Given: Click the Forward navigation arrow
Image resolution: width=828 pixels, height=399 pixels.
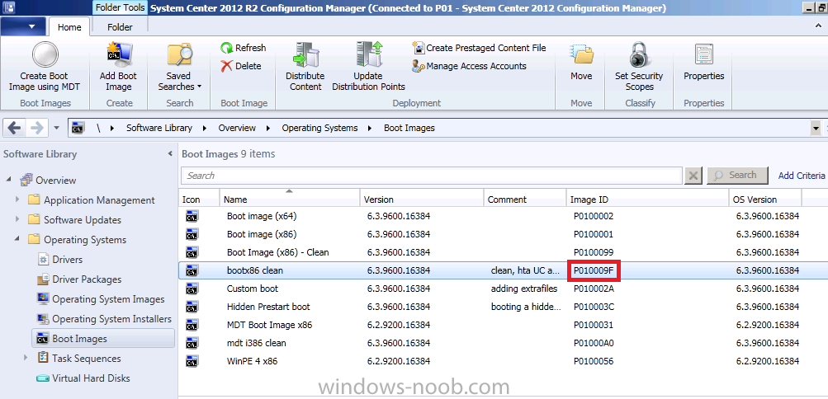Looking at the screenshot, I should pos(37,128).
